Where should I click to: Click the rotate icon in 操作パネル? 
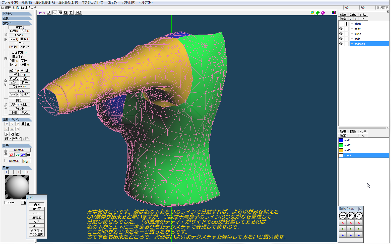pyautogui.click(x=359, y=216)
